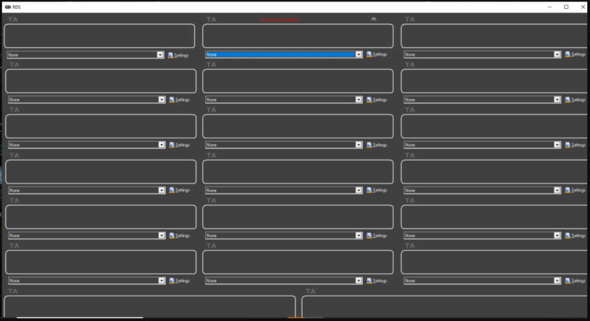This screenshot has width=590, height=321.
Task: Click Settings icon in second row, left column
Action: coord(172,100)
